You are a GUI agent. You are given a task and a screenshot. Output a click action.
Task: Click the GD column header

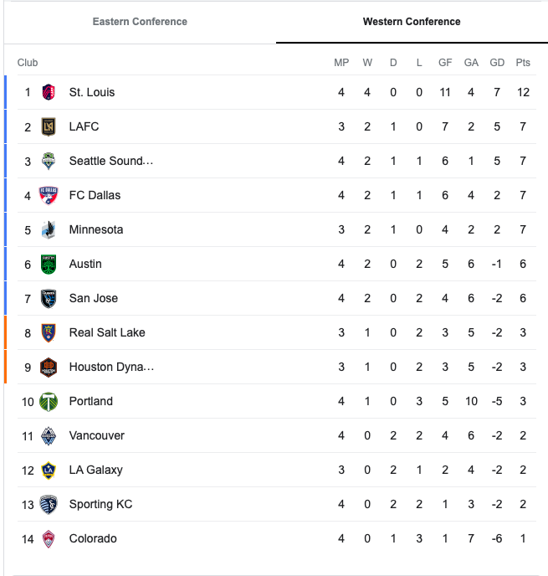pyautogui.click(x=497, y=63)
